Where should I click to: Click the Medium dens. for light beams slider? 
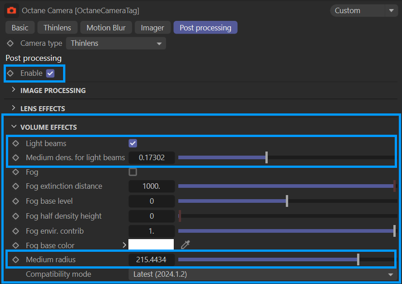tap(286, 158)
